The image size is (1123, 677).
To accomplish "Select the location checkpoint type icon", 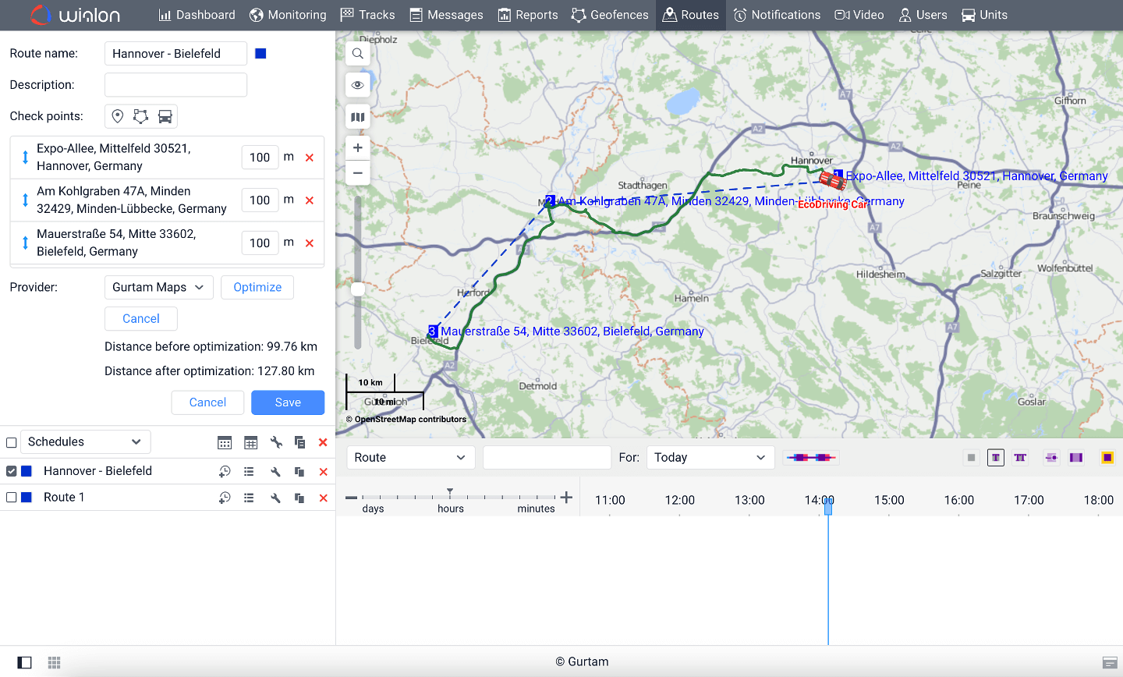I will pos(117,115).
